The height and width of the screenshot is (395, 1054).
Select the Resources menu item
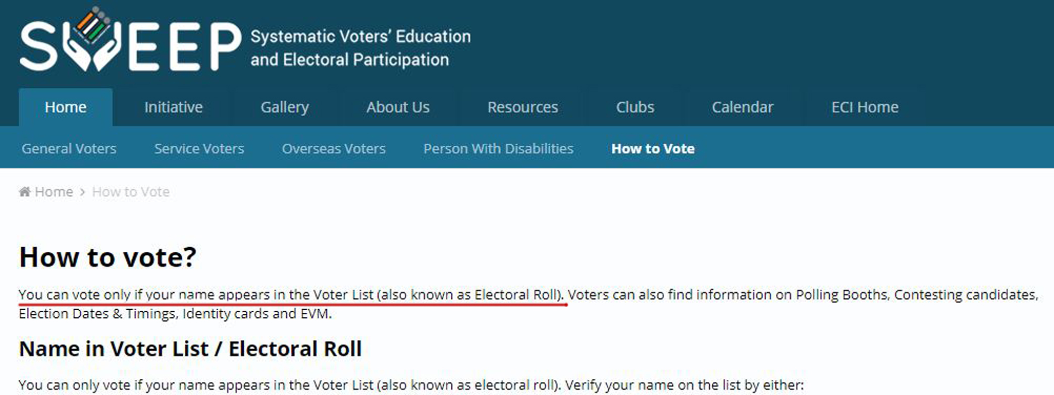(x=522, y=107)
